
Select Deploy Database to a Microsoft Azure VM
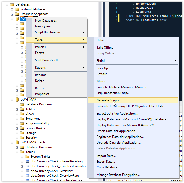click(x=133, y=125)
